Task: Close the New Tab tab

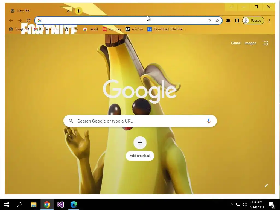Action: [68, 11]
